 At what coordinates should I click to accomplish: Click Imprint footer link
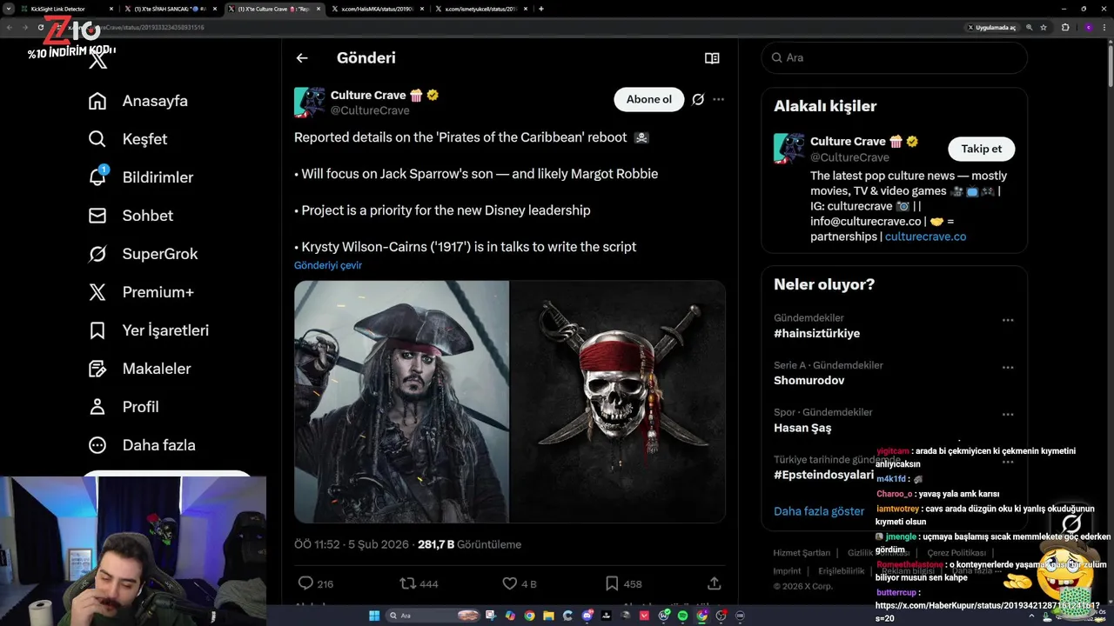(787, 571)
